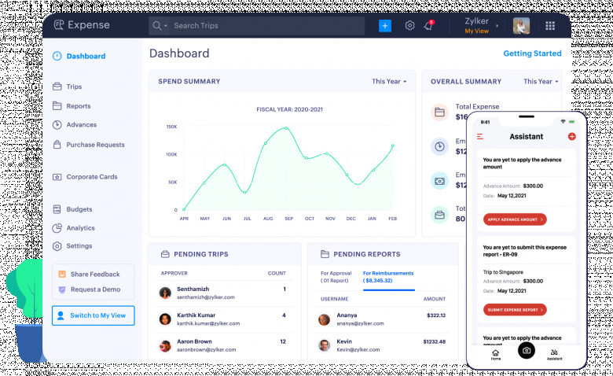Screen dimensions: 613x376
Task: Click the Getting Started link
Action: (x=532, y=53)
